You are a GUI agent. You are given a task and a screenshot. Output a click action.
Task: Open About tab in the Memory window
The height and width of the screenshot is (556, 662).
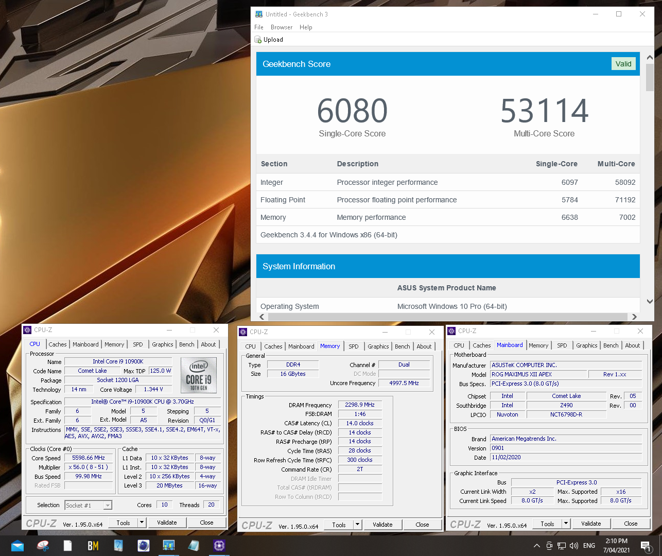[x=424, y=346]
